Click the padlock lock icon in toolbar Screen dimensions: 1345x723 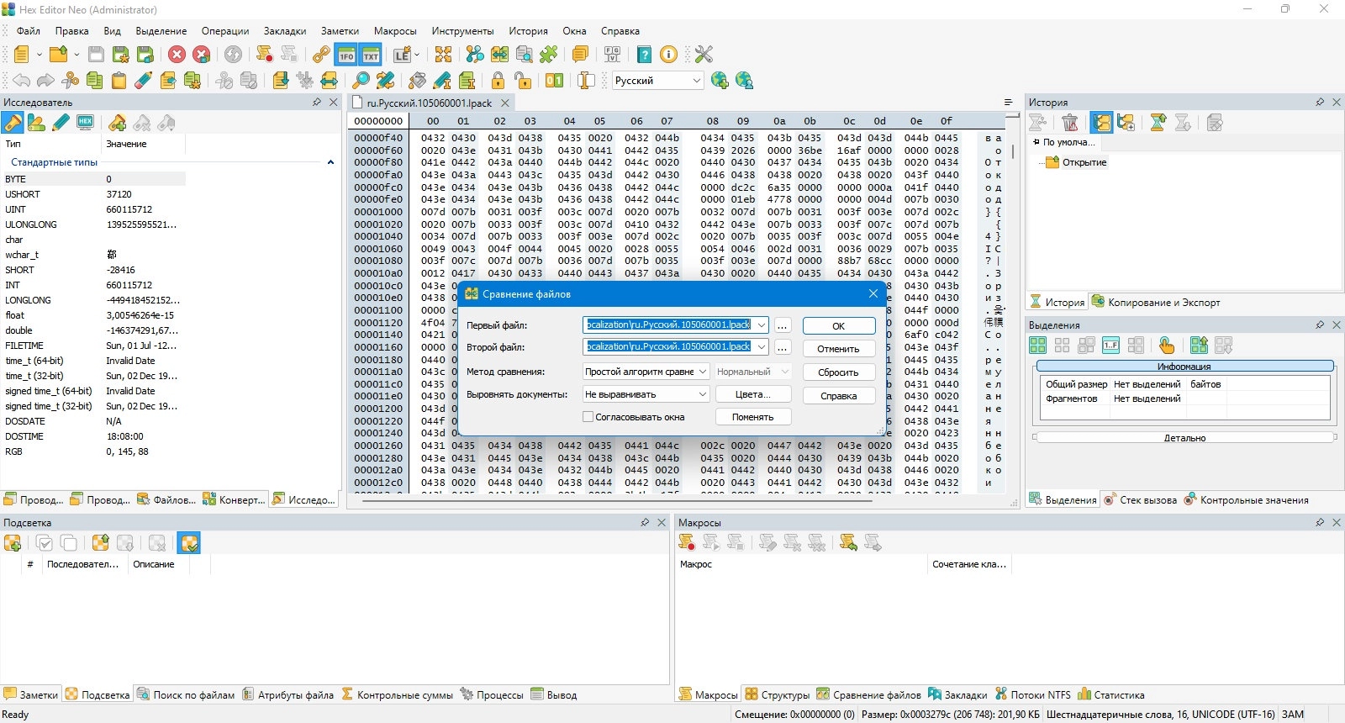[x=498, y=81]
